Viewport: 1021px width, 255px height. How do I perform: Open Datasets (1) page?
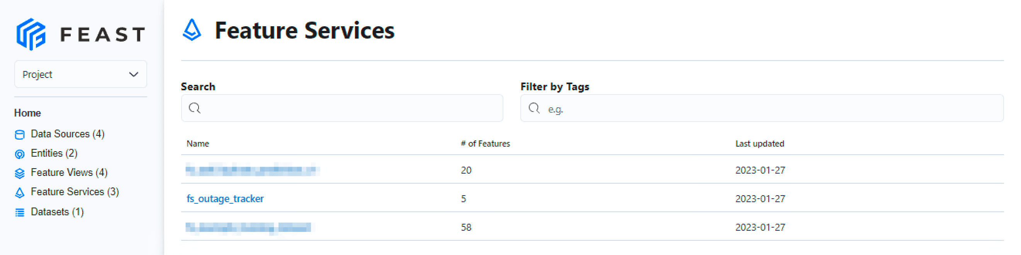click(x=57, y=212)
